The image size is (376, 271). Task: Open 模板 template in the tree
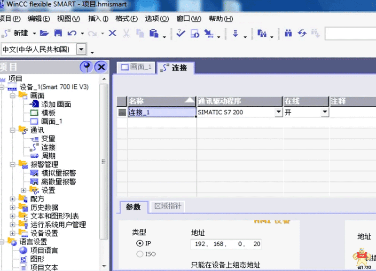coord(48,112)
